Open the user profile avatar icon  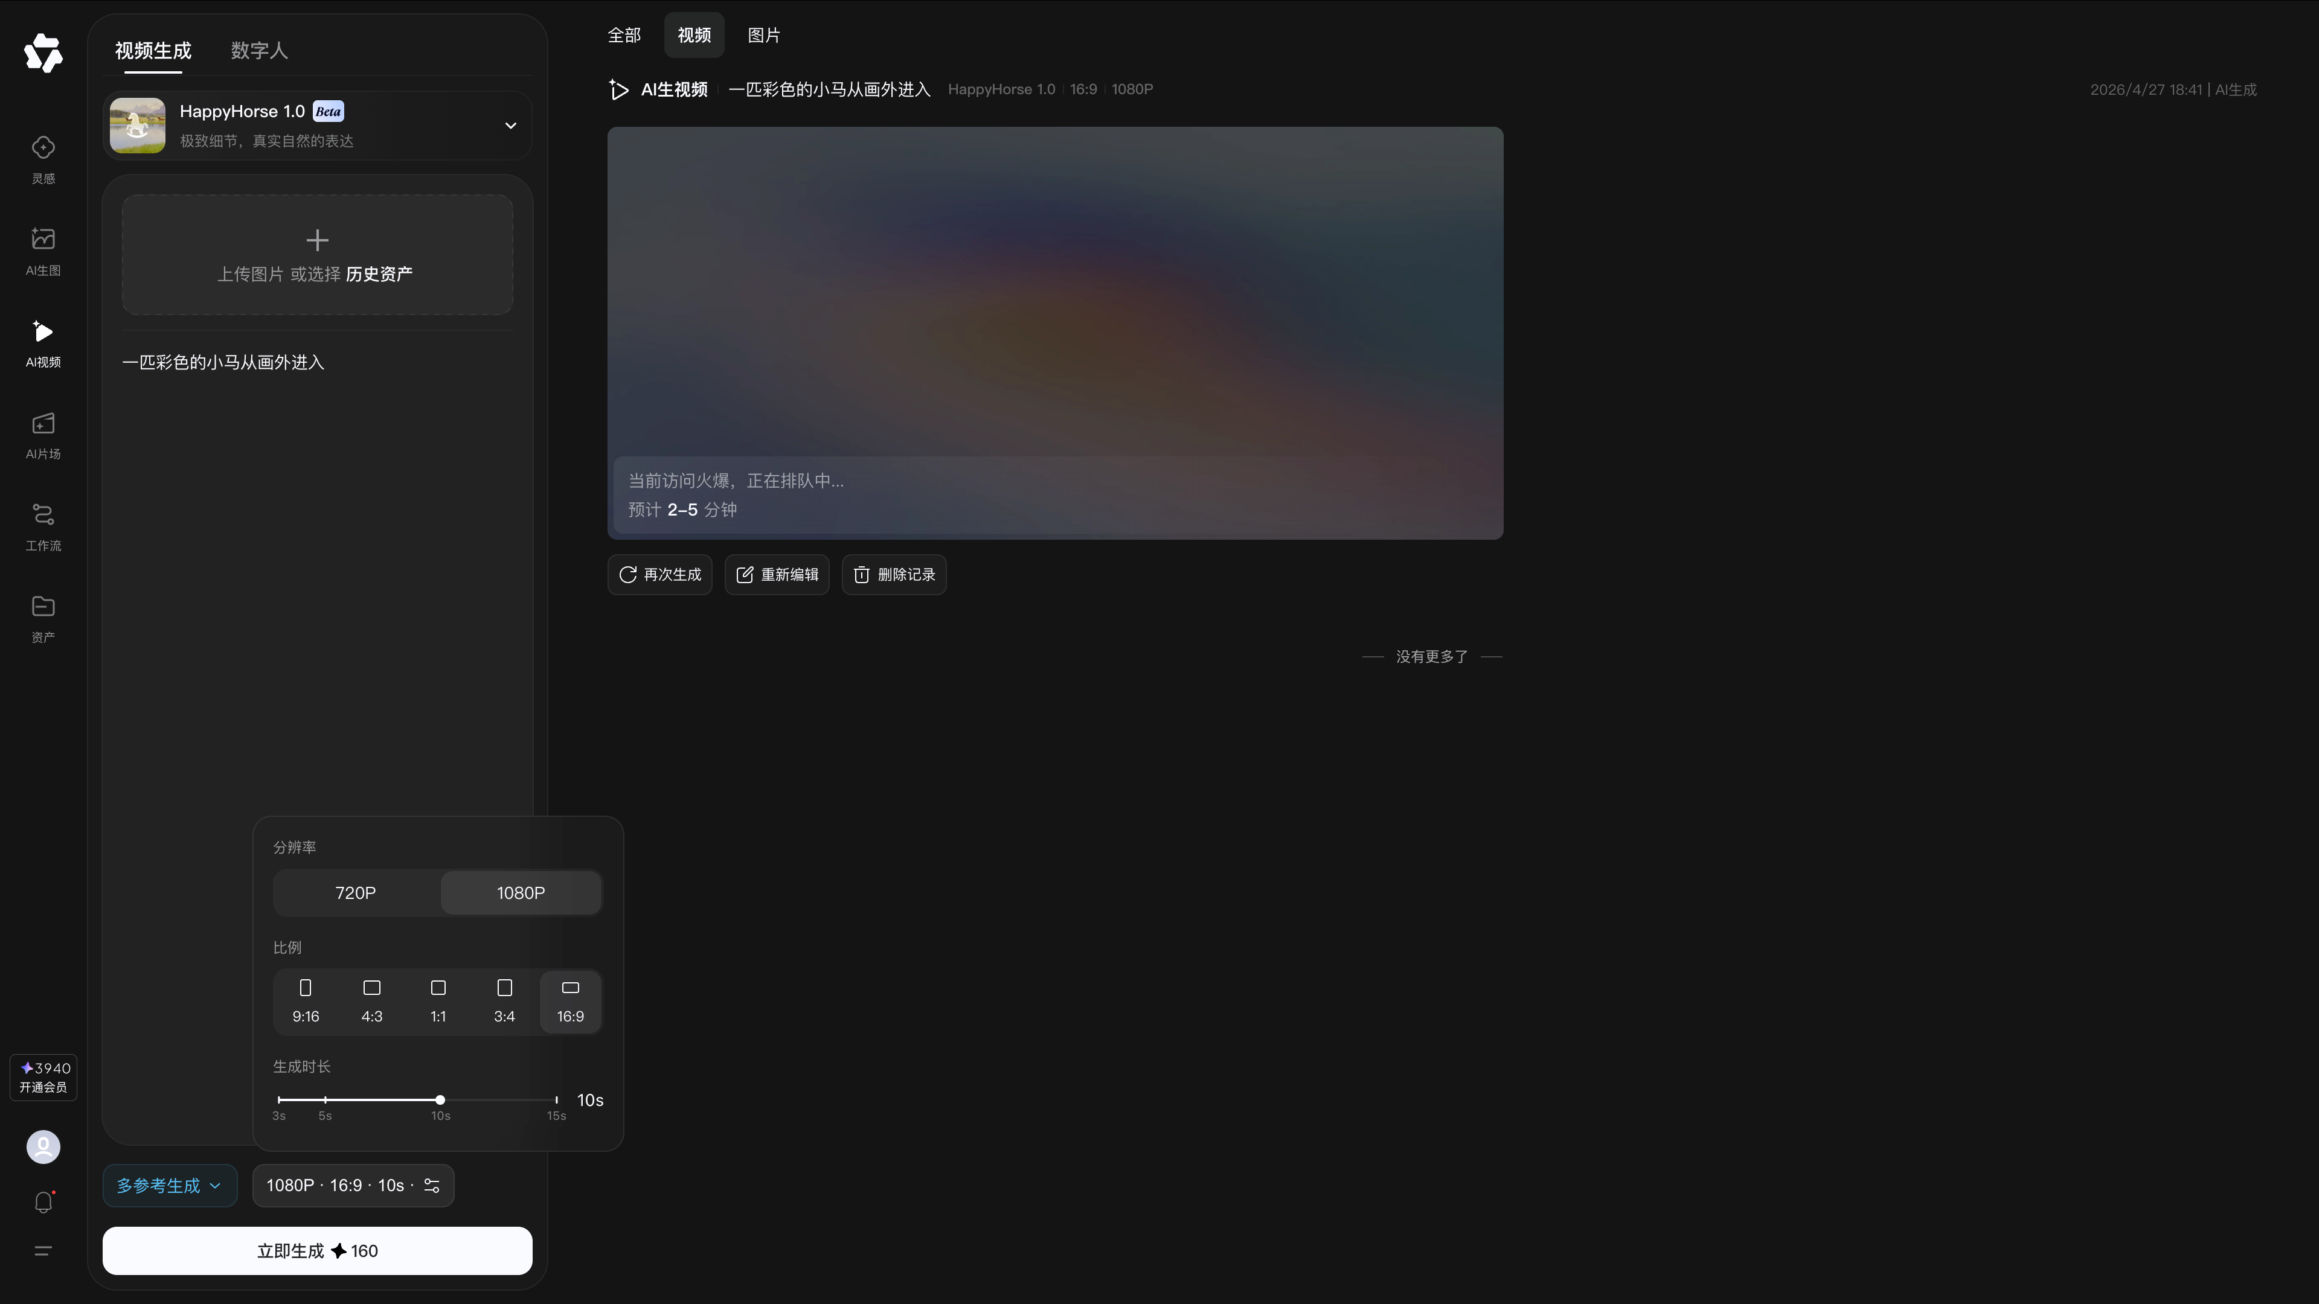pyautogui.click(x=42, y=1148)
